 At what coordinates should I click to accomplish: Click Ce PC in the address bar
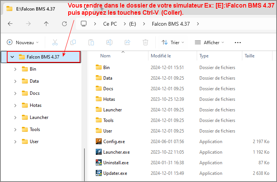coord(110,24)
